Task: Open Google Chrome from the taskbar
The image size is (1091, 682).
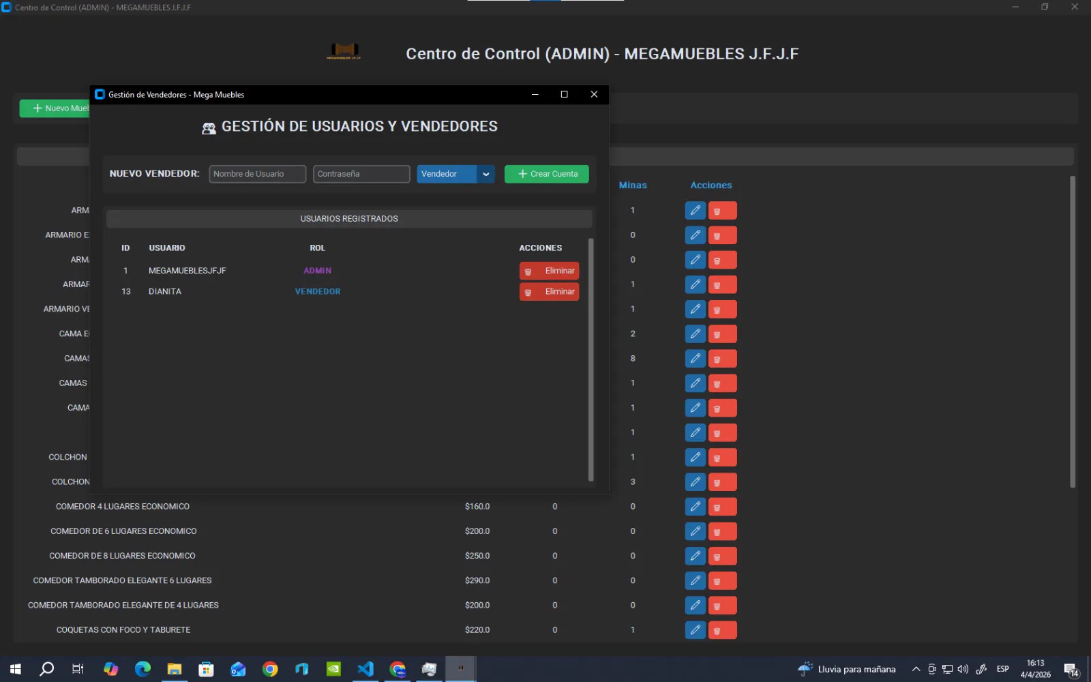Action: pos(270,669)
